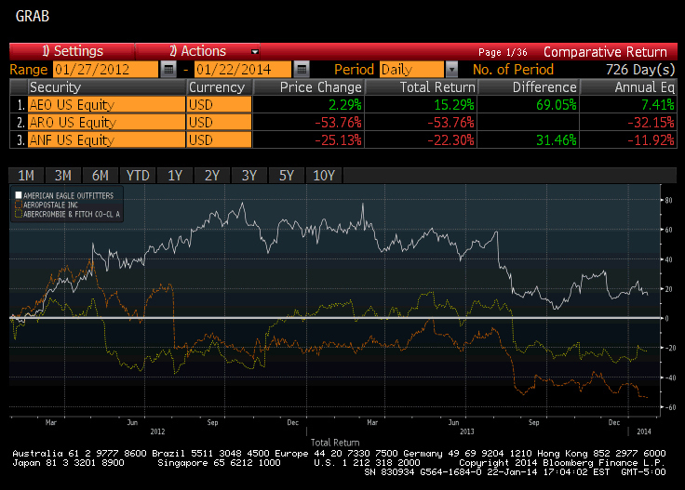
Task: Click ARO price change -53.76% cell
Action: [308, 122]
